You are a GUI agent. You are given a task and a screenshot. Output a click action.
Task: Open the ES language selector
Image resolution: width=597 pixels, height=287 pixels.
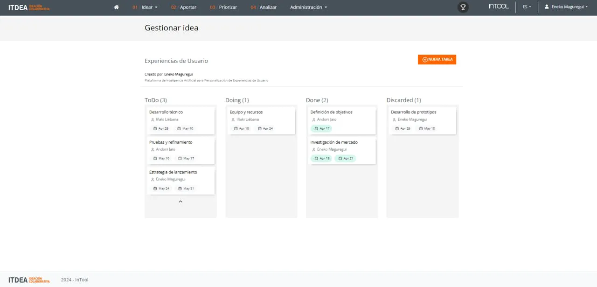point(527,7)
